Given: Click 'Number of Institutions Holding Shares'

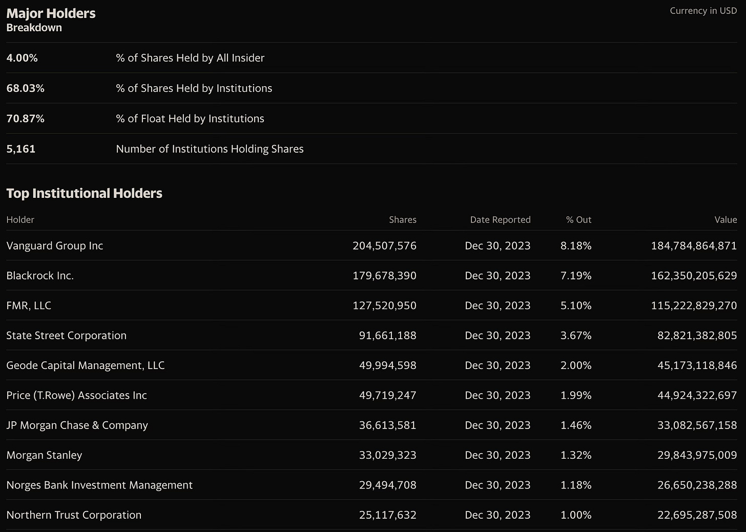Looking at the screenshot, I should (210, 149).
